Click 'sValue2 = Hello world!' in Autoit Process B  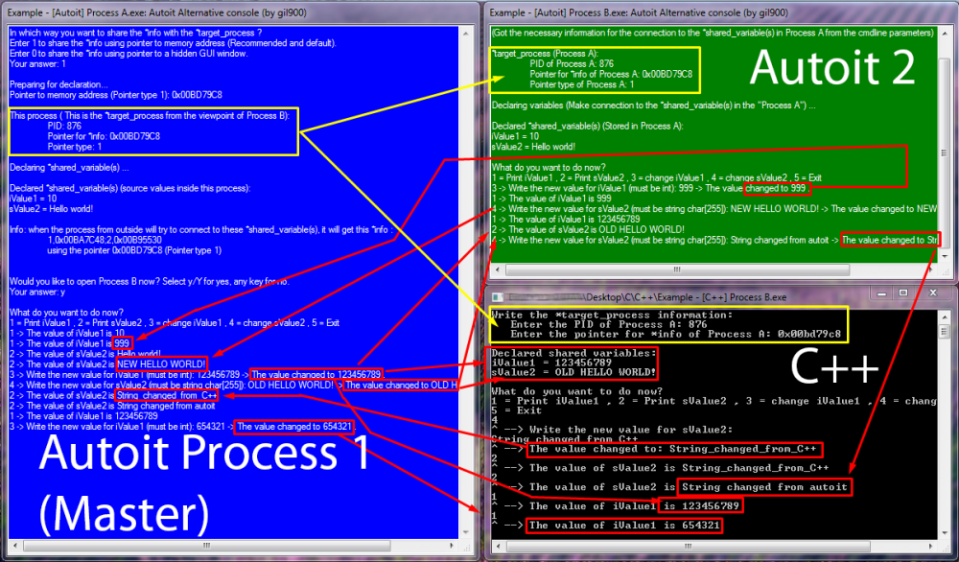click(x=533, y=147)
